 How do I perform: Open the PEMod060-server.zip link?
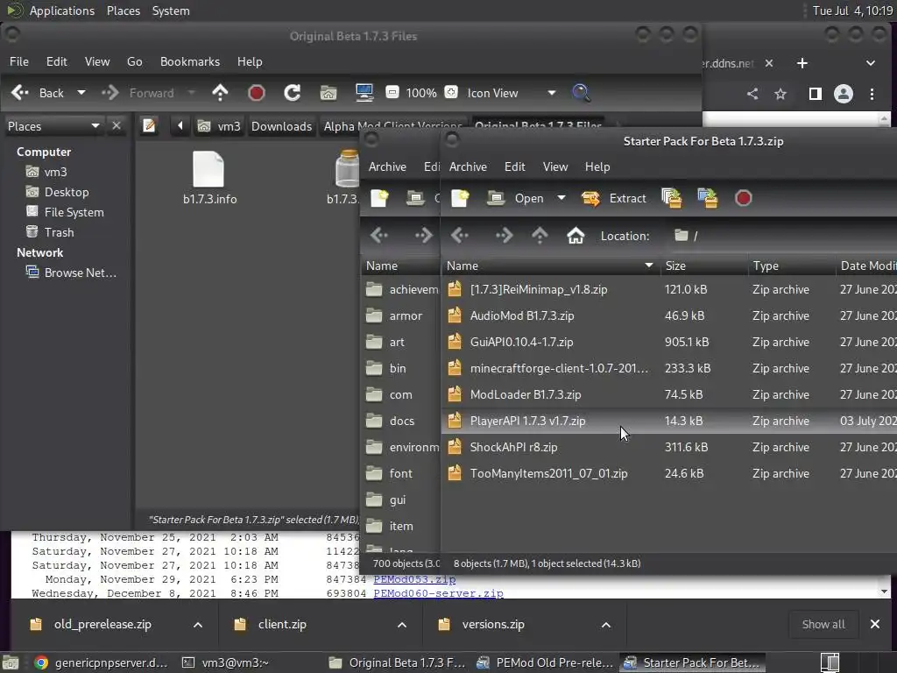click(438, 593)
